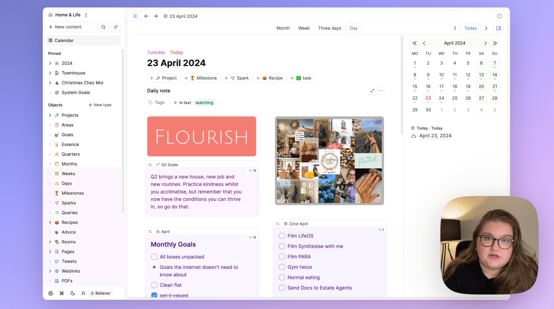Switch to dark mode moon icon
The height and width of the screenshot is (309, 554).
73,293
